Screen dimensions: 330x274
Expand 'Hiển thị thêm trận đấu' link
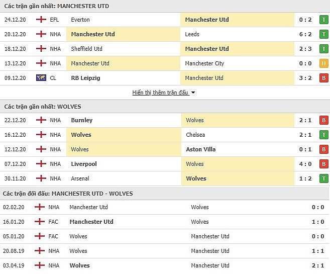click(x=160, y=93)
